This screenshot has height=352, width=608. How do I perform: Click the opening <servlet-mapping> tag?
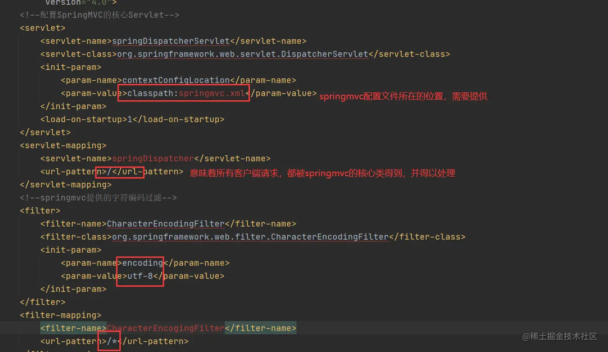pyautogui.click(x=63, y=145)
